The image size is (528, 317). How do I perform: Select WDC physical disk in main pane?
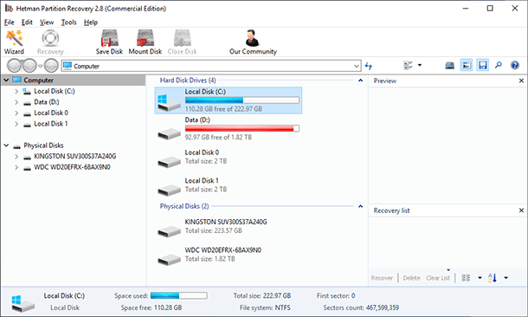(x=229, y=255)
